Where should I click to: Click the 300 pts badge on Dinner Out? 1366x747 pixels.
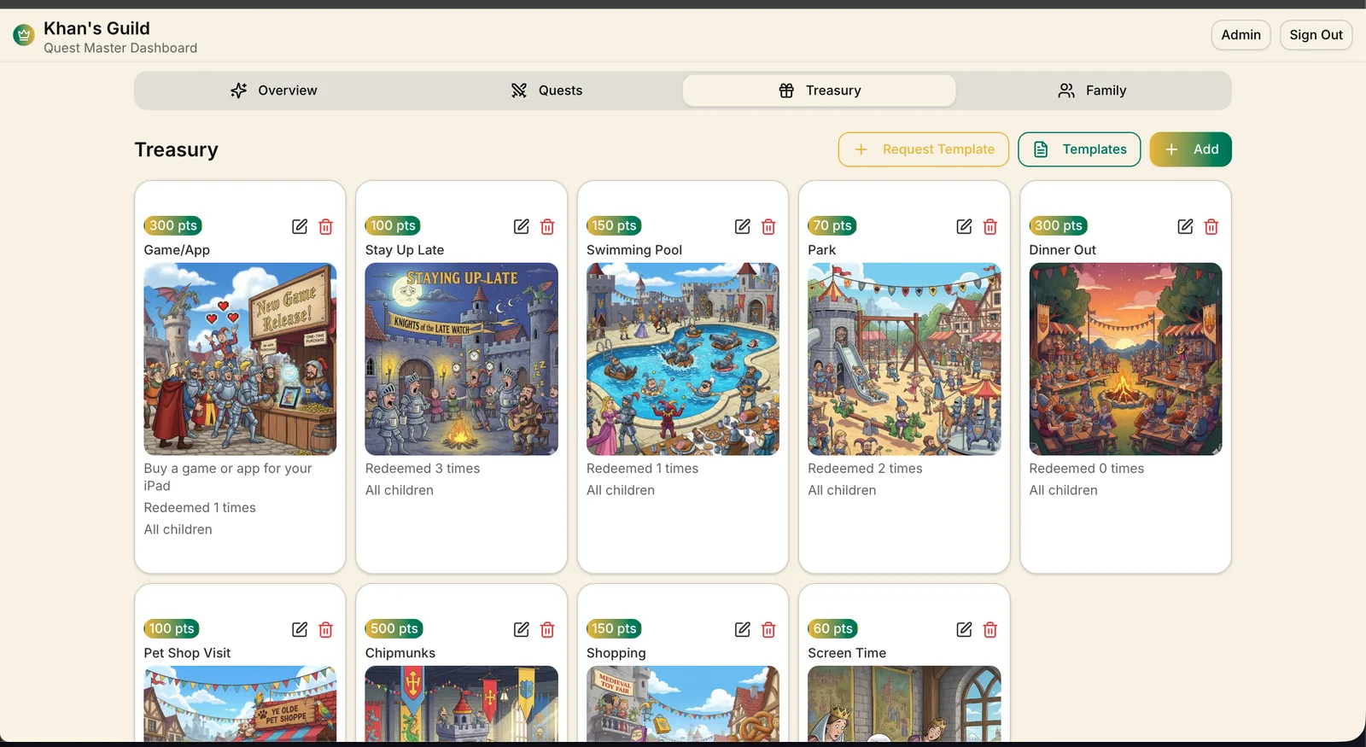tap(1059, 225)
